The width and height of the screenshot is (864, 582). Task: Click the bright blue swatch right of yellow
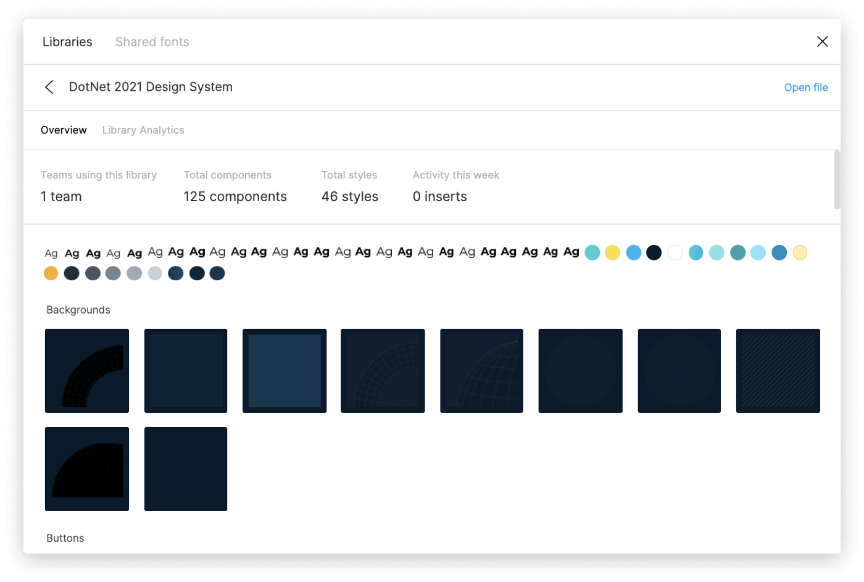pos(633,252)
